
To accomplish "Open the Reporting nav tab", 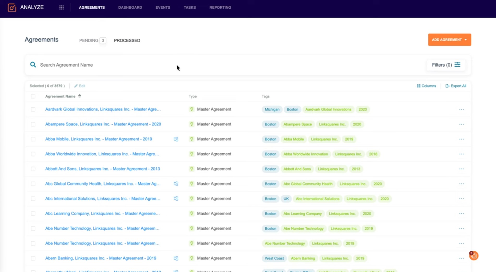I will click(x=220, y=8).
